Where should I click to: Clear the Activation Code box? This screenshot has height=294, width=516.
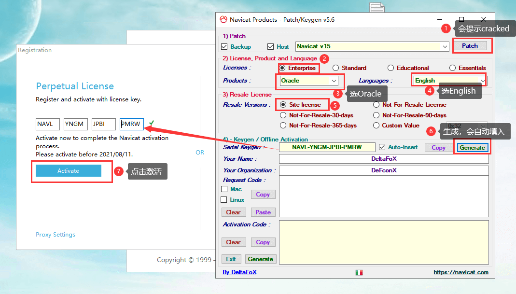coord(233,242)
